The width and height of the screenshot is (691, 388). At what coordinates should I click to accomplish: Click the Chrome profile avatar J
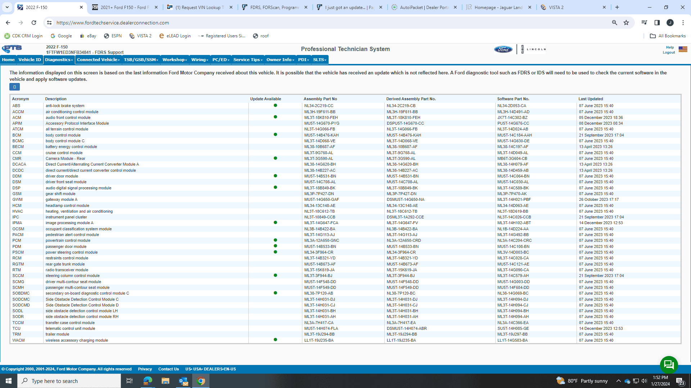click(670, 22)
